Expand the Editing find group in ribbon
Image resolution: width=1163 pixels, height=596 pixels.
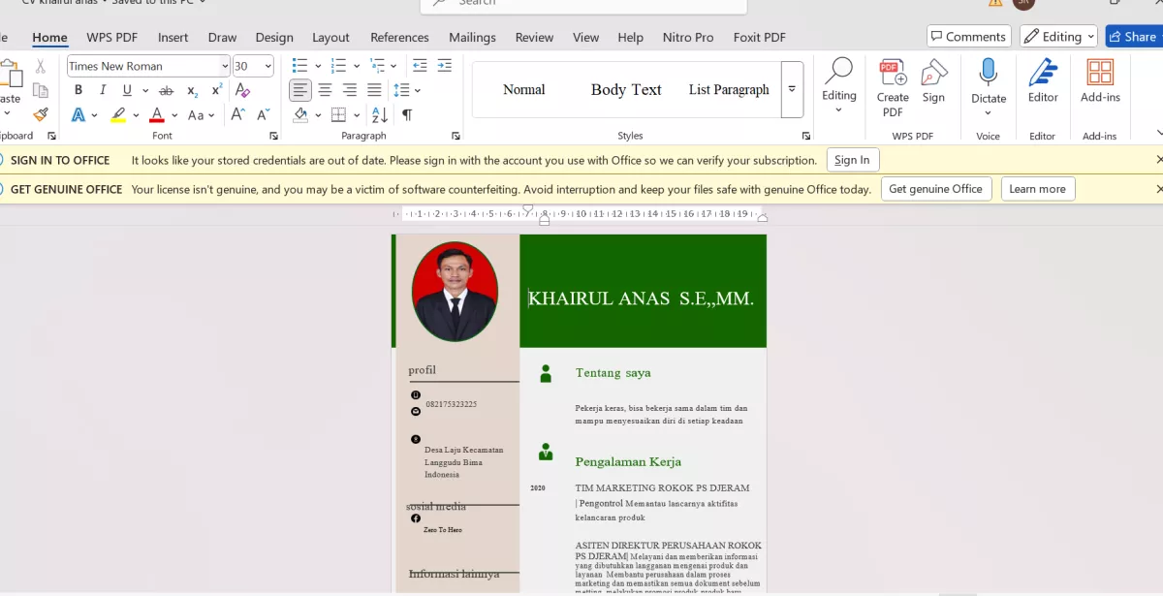839,85
